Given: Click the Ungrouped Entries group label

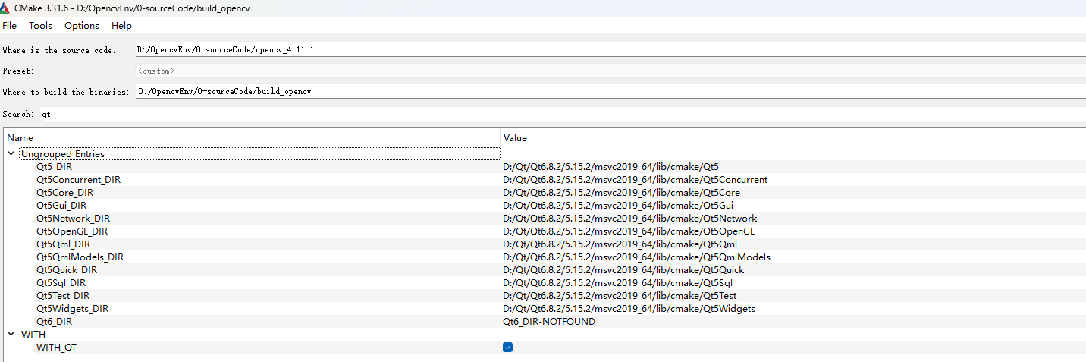Looking at the screenshot, I should [63, 154].
